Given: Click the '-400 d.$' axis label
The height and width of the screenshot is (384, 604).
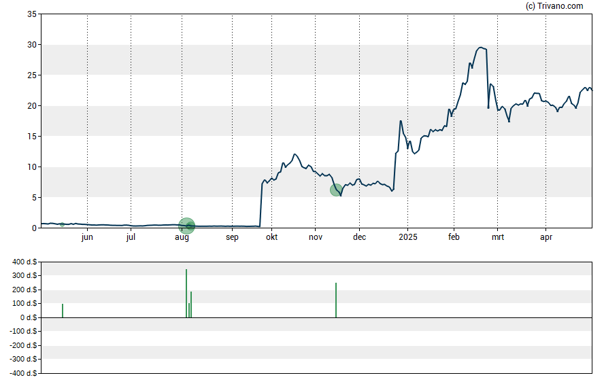Looking at the screenshot, I should [24, 373].
